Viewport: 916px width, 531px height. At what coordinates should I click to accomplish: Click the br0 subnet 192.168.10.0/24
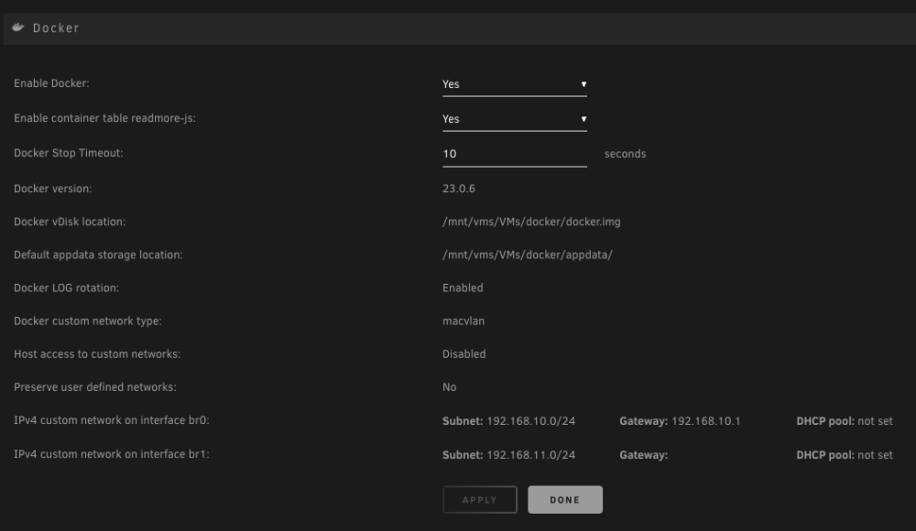tap(531, 421)
